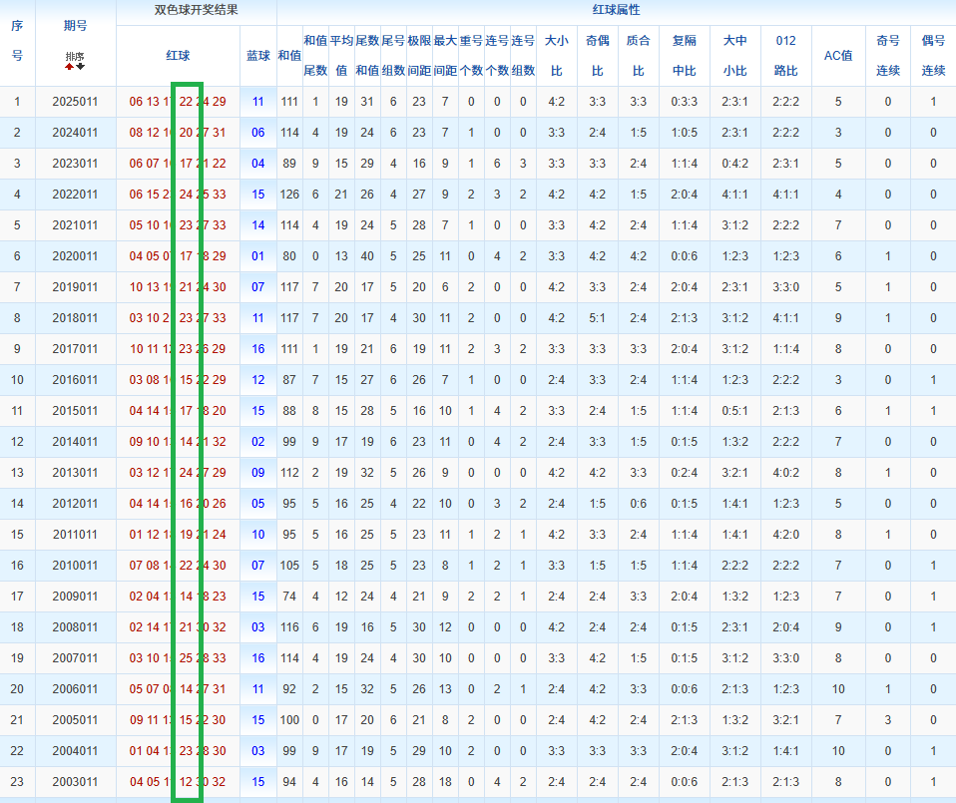Click the 012路比 column header
Image resolution: width=956 pixels, height=803 pixels.
click(785, 56)
